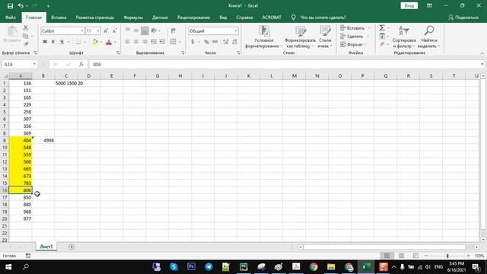Open Сортировка и фильтр dropdown

[404, 37]
